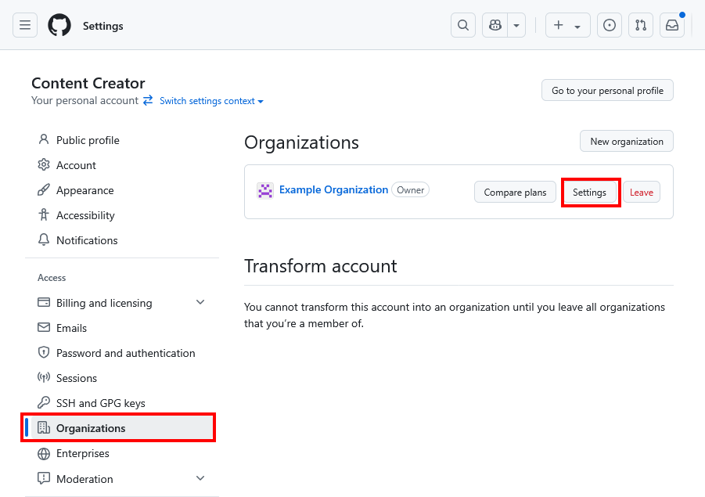Open Copilot chat icon
Screen dimensions: 705x497
495,25
